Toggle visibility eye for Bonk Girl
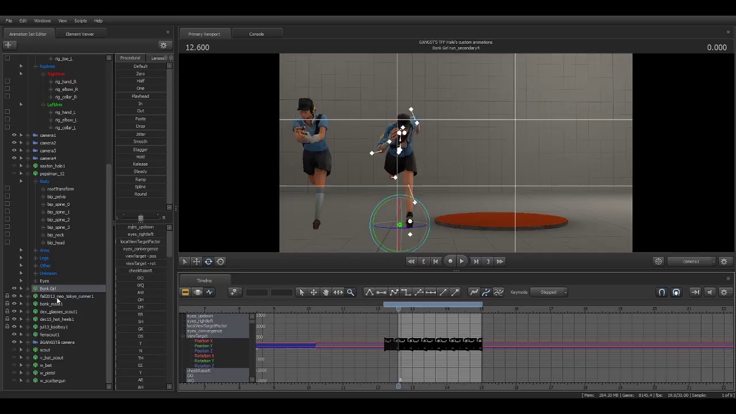Viewport: 736px width, 414px height. pyautogui.click(x=14, y=289)
